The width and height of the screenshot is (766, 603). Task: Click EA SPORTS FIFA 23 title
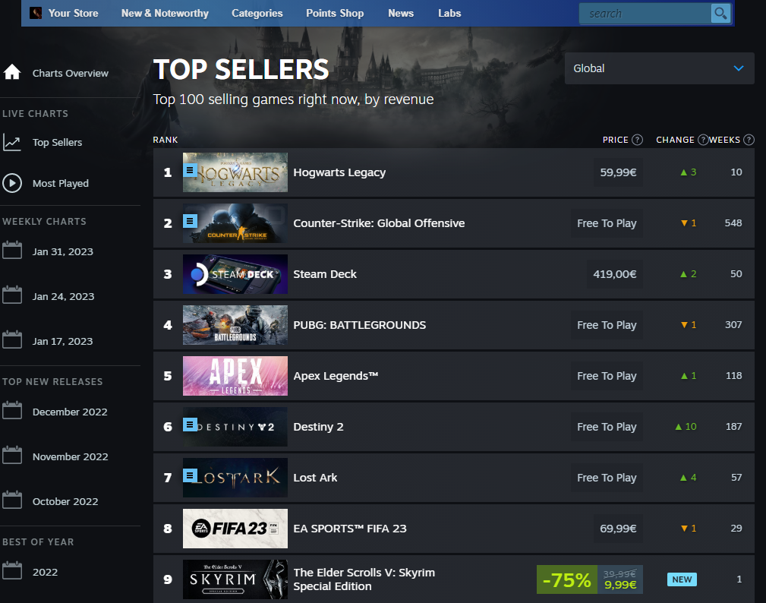coord(350,529)
